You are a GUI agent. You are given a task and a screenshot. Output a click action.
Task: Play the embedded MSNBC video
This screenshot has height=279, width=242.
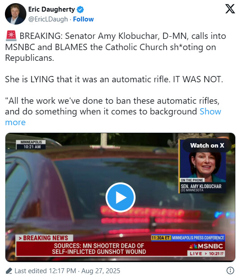click(x=121, y=197)
